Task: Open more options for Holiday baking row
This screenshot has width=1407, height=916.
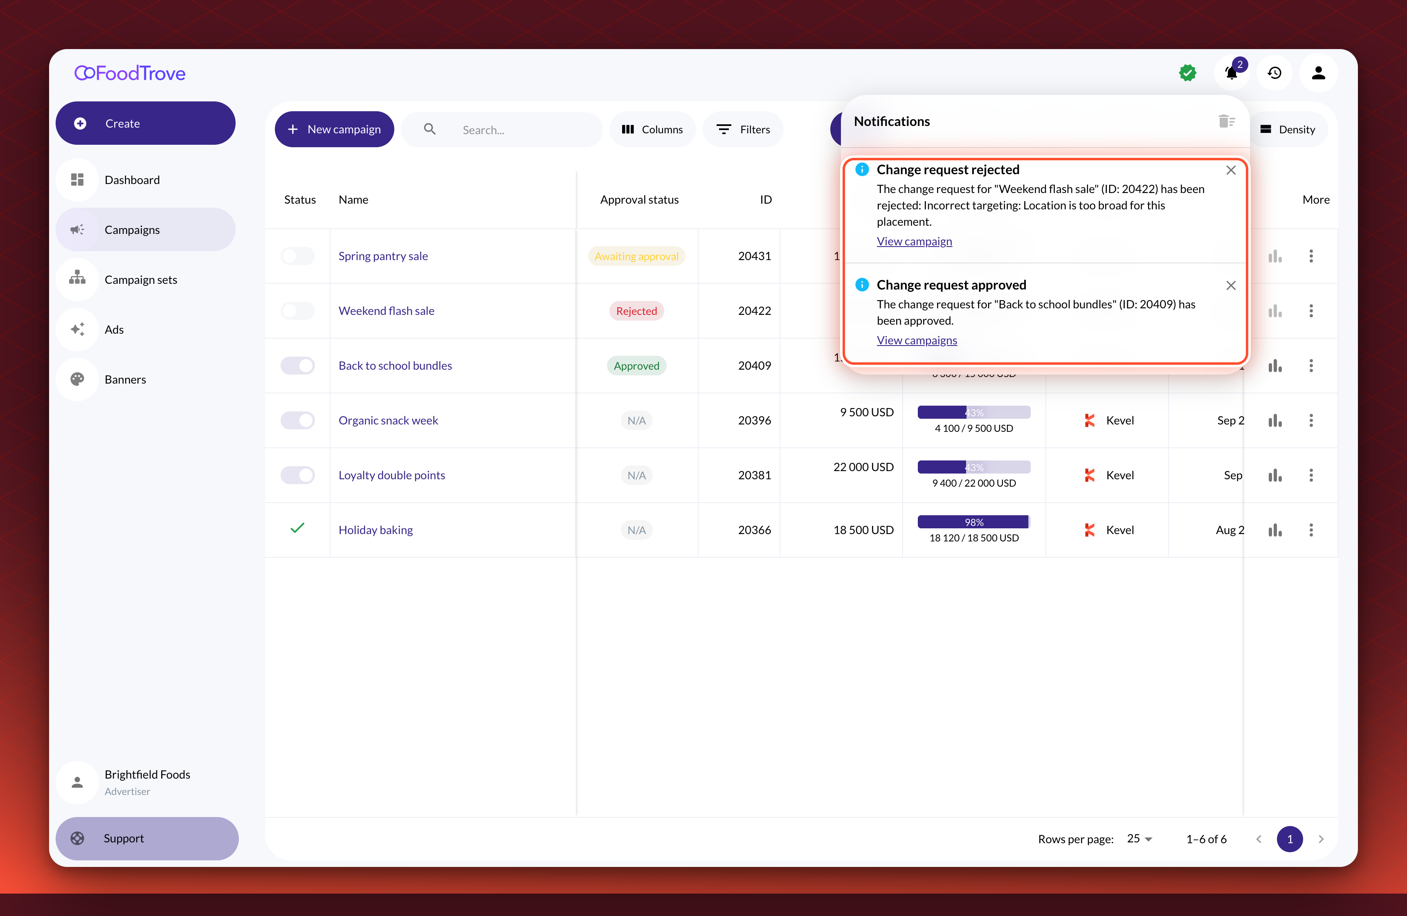Action: tap(1311, 530)
